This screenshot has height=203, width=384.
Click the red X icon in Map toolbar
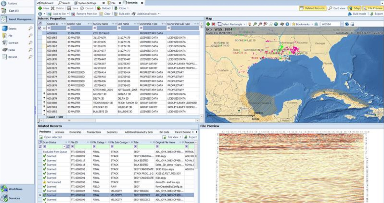click(x=213, y=24)
